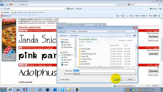The image size is (163, 92).
Task: Click the Save As dialog help icon
Action: (134, 35)
